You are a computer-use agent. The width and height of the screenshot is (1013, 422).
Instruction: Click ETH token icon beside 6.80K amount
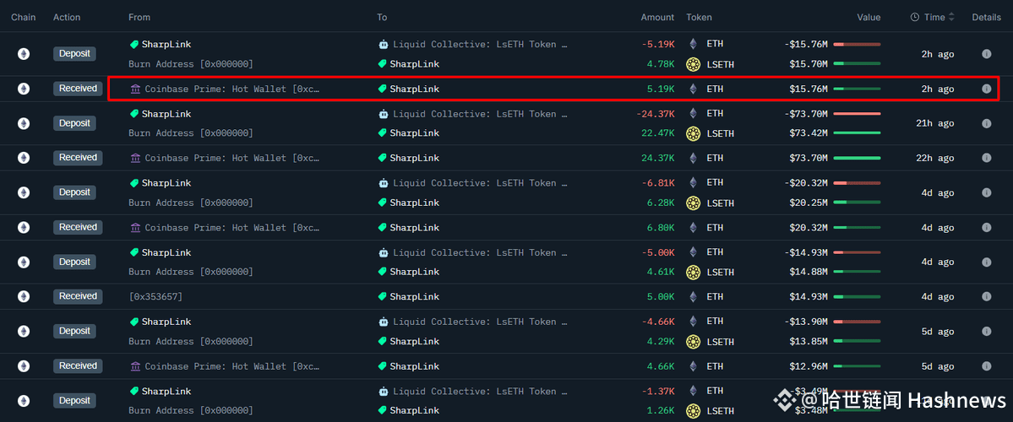click(693, 227)
